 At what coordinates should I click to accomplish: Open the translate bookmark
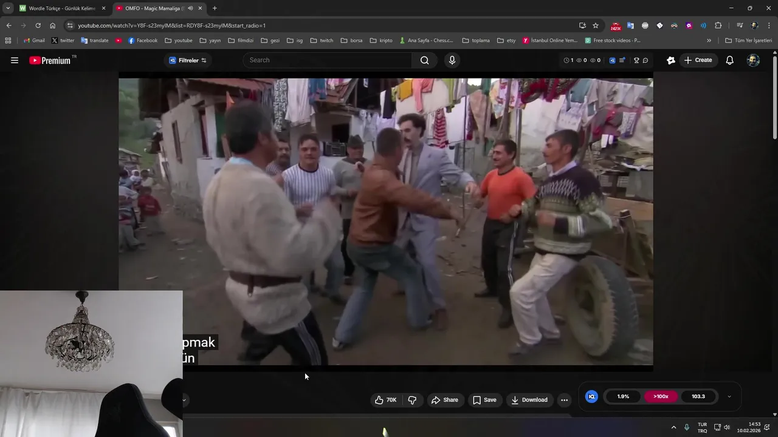95,41
